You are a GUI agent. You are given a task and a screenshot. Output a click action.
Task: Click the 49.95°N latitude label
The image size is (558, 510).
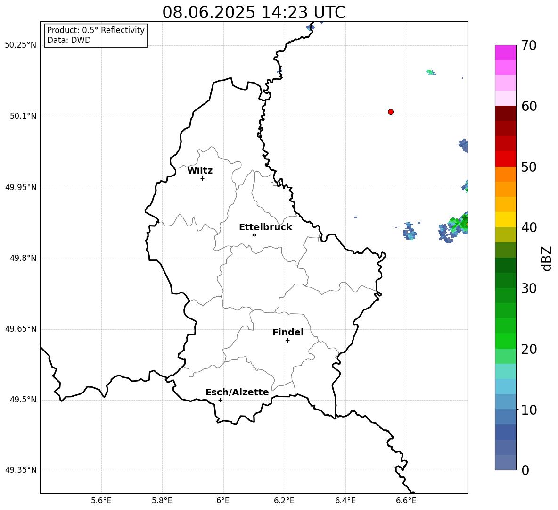point(20,187)
